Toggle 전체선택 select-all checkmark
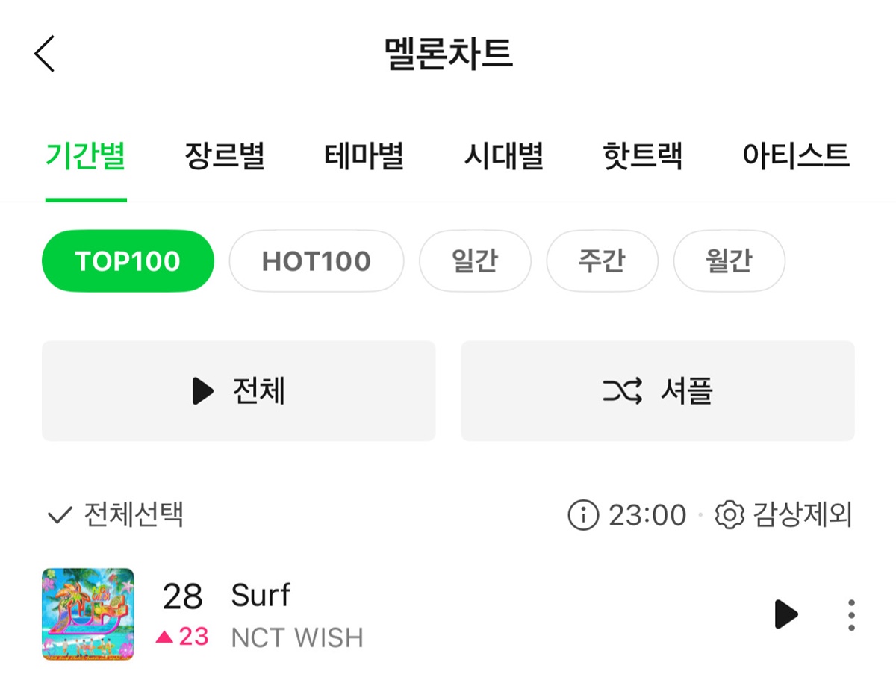896x683 pixels. click(x=60, y=515)
